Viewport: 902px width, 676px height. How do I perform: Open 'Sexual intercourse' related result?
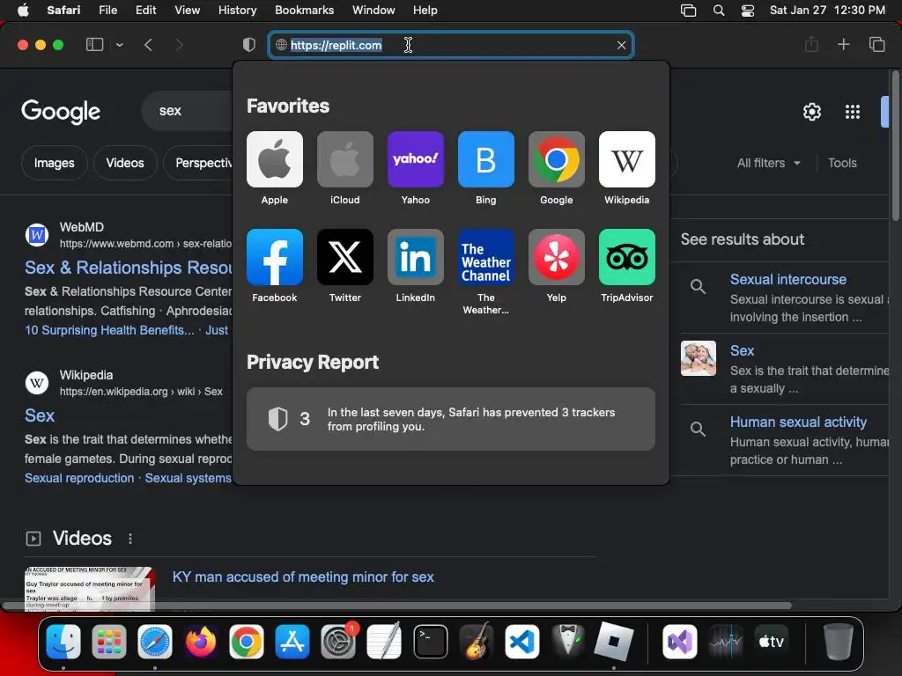click(x=788, y=279)
